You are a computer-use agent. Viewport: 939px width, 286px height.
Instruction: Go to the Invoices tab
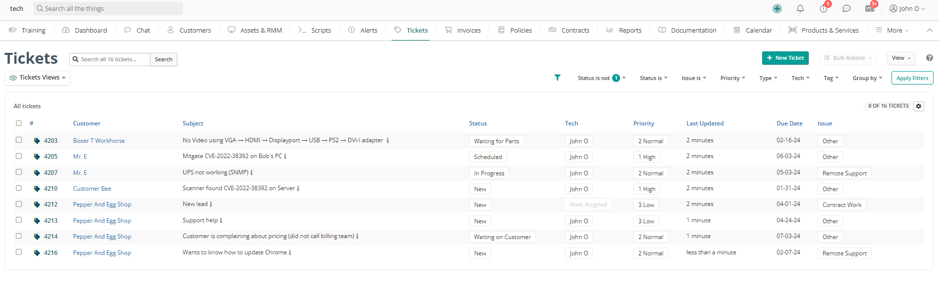click(x=463, y=30)
